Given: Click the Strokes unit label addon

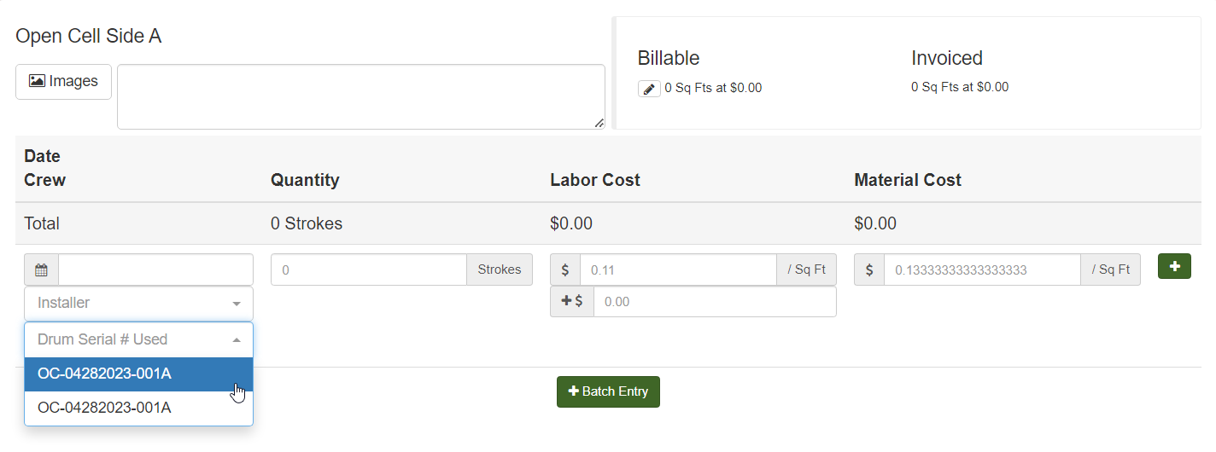Looking at the screenshot, I should (500, 269).
